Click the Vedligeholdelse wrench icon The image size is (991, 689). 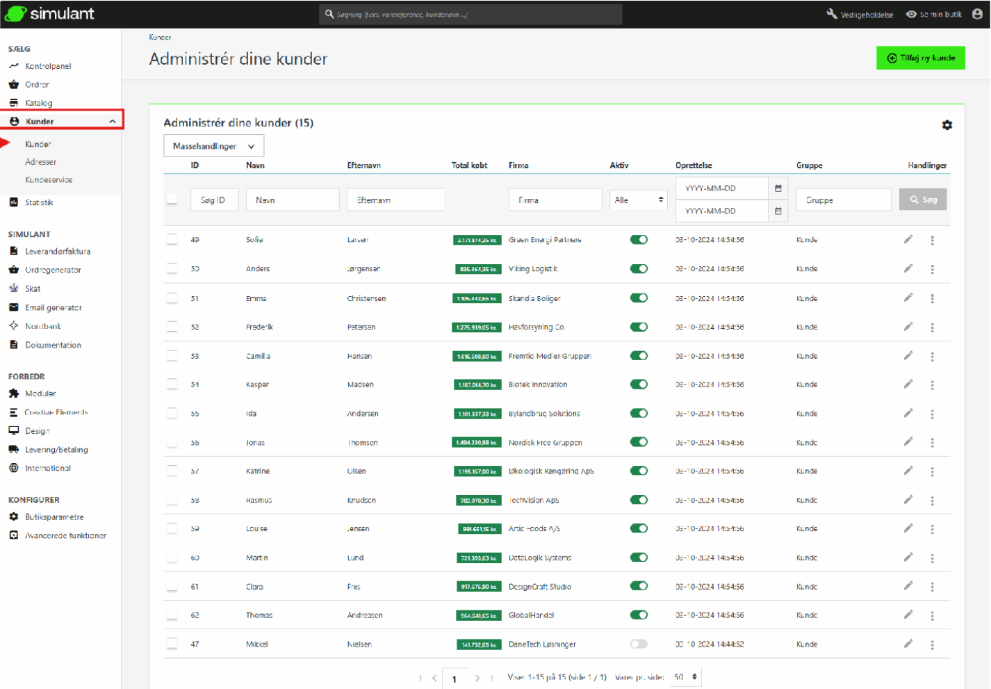(832, 14)
